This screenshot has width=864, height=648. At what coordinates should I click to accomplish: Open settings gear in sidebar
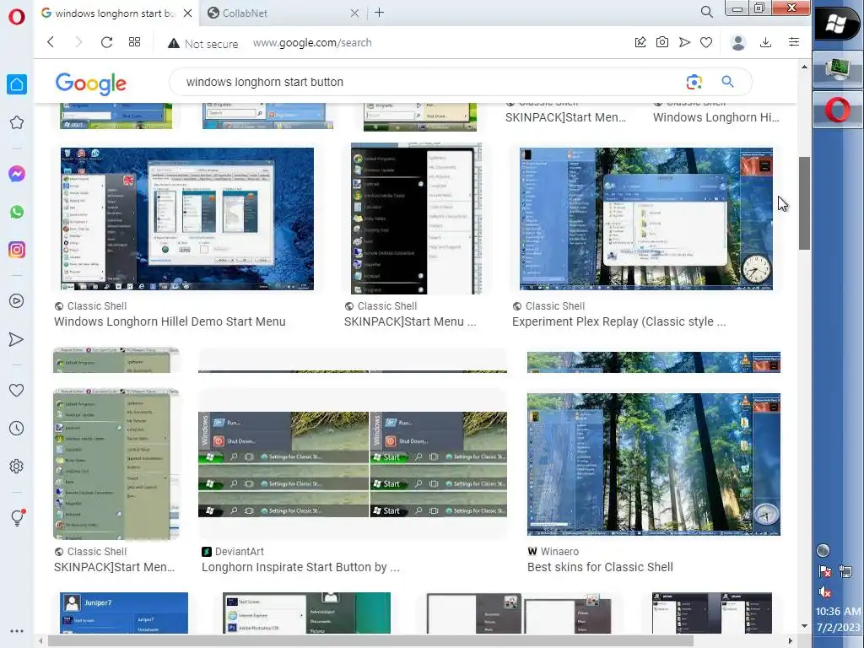click(x=17, y=466)
